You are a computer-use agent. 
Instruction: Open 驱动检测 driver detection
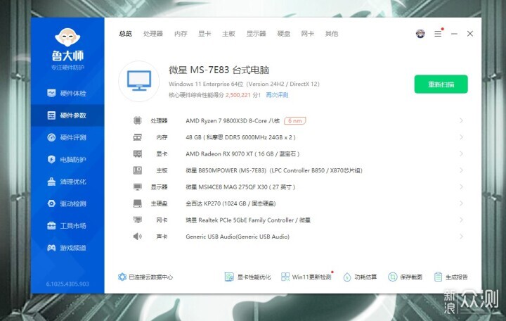(x=67, y=203)
